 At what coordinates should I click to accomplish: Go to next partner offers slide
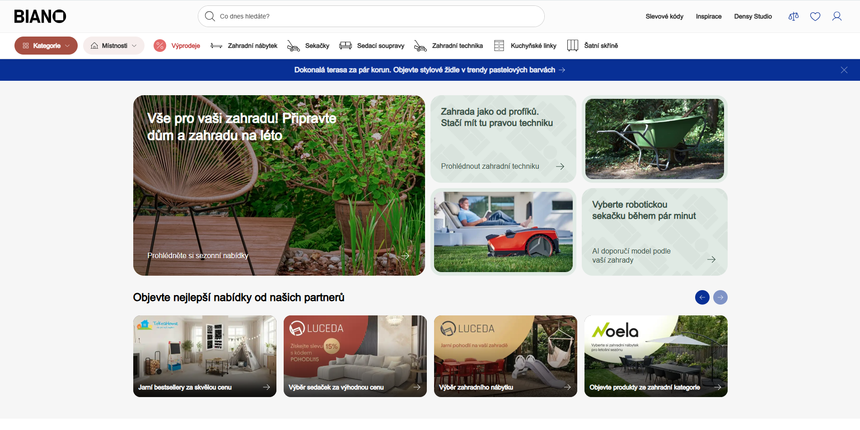pyautogui.click(x=720, y=297)
